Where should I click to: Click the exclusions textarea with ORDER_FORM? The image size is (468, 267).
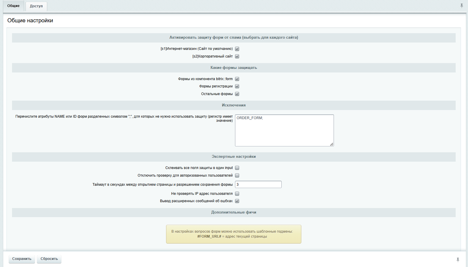coord(284,130)
